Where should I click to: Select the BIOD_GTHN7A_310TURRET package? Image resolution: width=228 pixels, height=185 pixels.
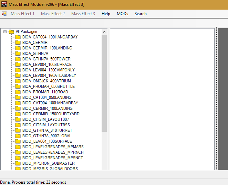click(47, 130)
